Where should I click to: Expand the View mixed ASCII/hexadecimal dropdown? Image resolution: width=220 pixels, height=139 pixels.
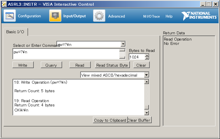147,75
